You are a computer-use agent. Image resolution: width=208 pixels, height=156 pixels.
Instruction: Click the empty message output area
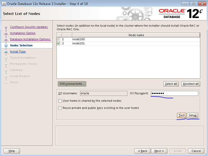(129, 136)
